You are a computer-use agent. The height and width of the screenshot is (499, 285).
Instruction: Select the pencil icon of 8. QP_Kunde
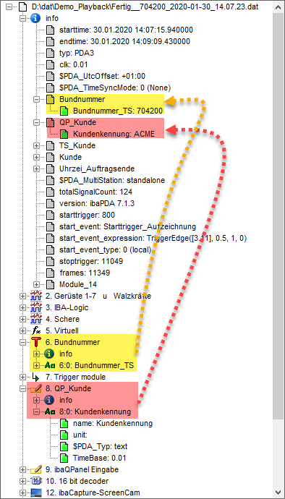37,388
